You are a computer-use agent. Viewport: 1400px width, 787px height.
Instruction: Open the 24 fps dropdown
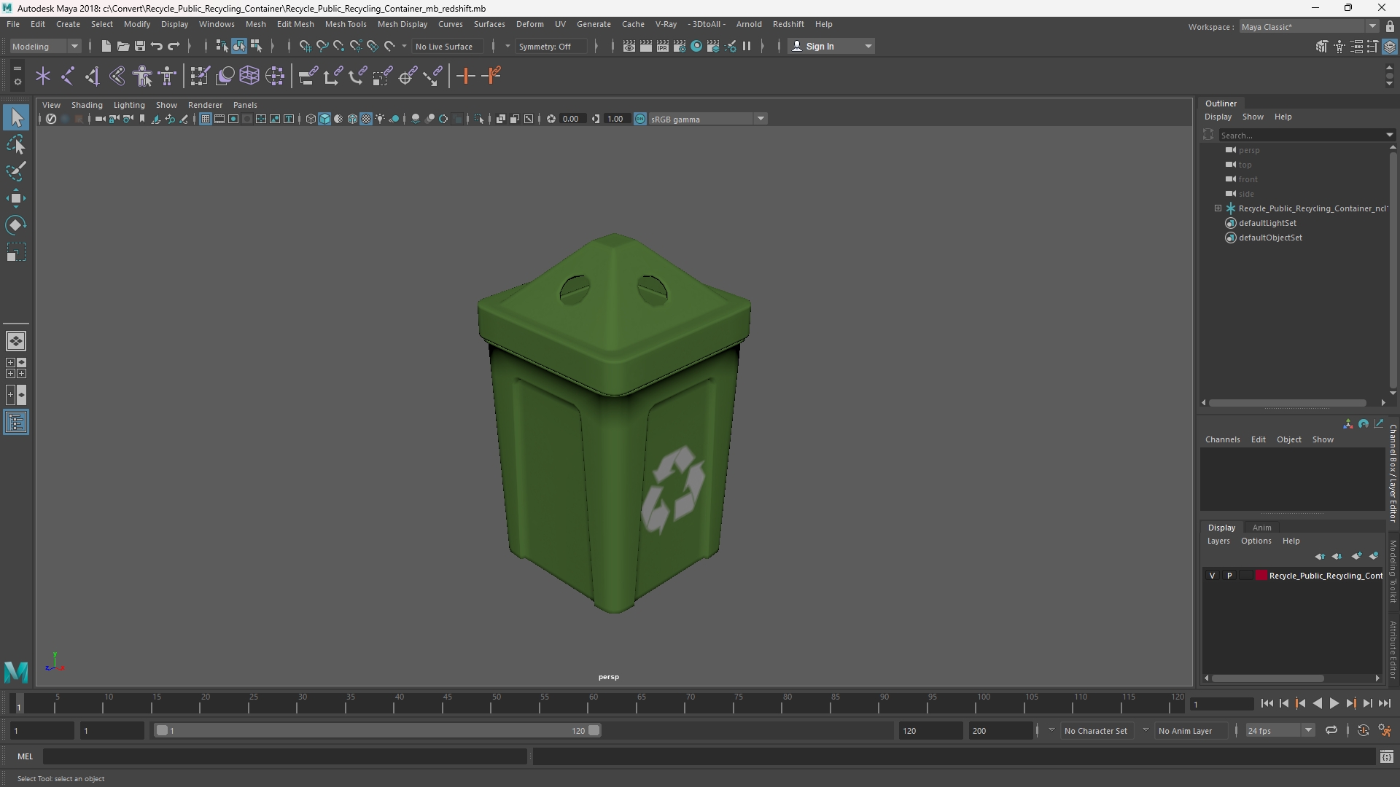(1279, 730)
